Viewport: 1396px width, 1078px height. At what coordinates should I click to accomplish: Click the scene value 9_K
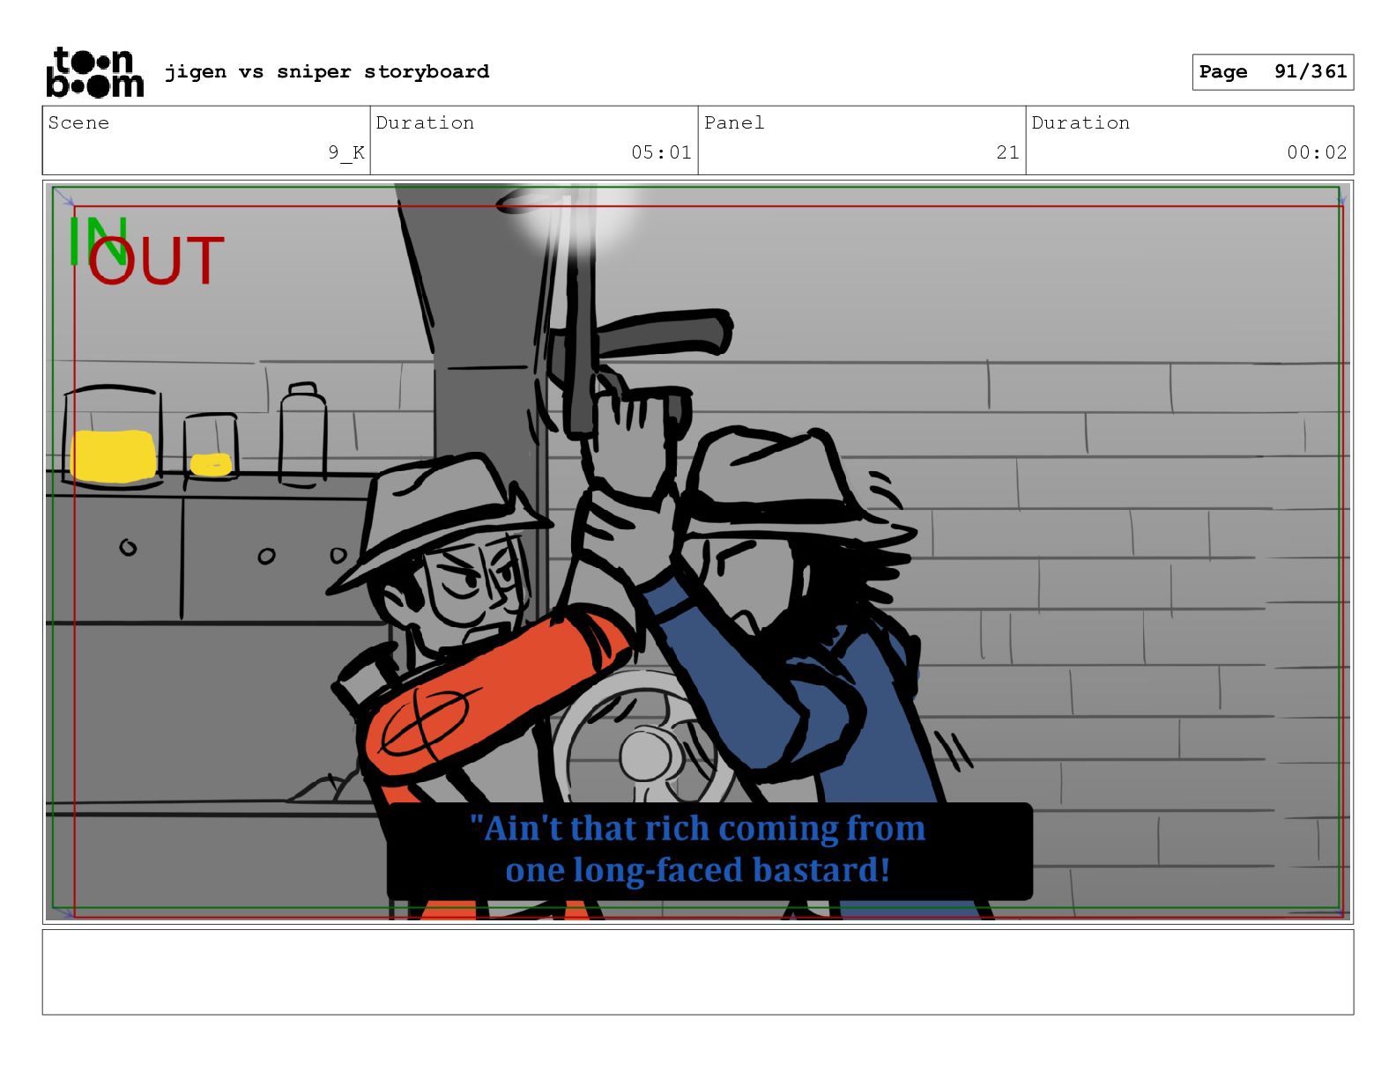tap(346, 152)
